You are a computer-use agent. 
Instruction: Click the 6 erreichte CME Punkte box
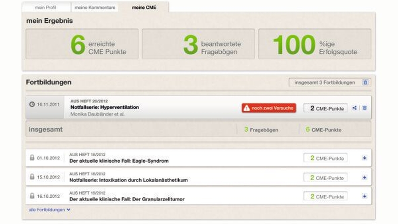(x=82, y=44)
